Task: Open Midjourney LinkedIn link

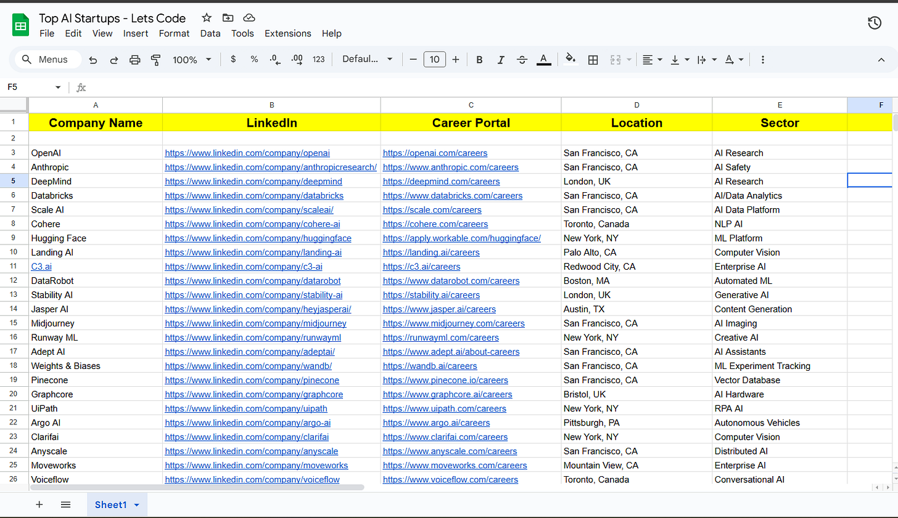Action: [256, 323]
